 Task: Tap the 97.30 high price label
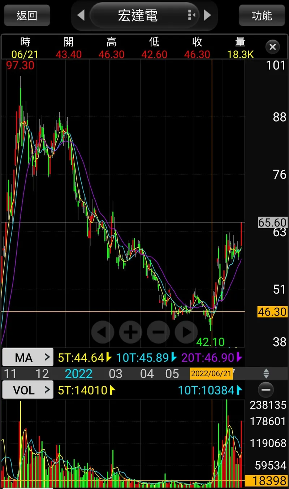pyautogui.click(x=20, y=66)
